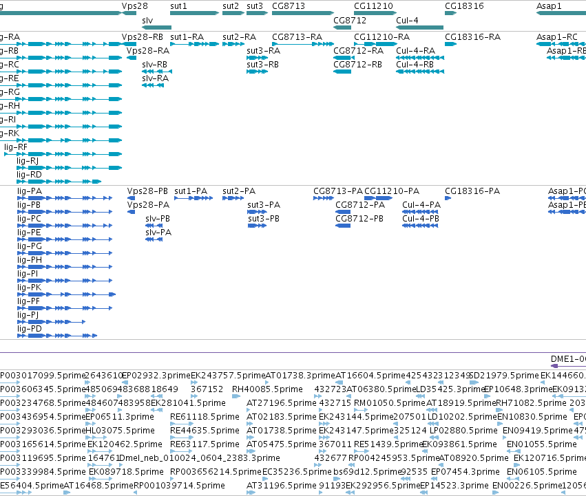The width and height of the screenshot is (586, 496).
Task: Select the Cul-4 gene feature
Action: click(x=419, y=28)
